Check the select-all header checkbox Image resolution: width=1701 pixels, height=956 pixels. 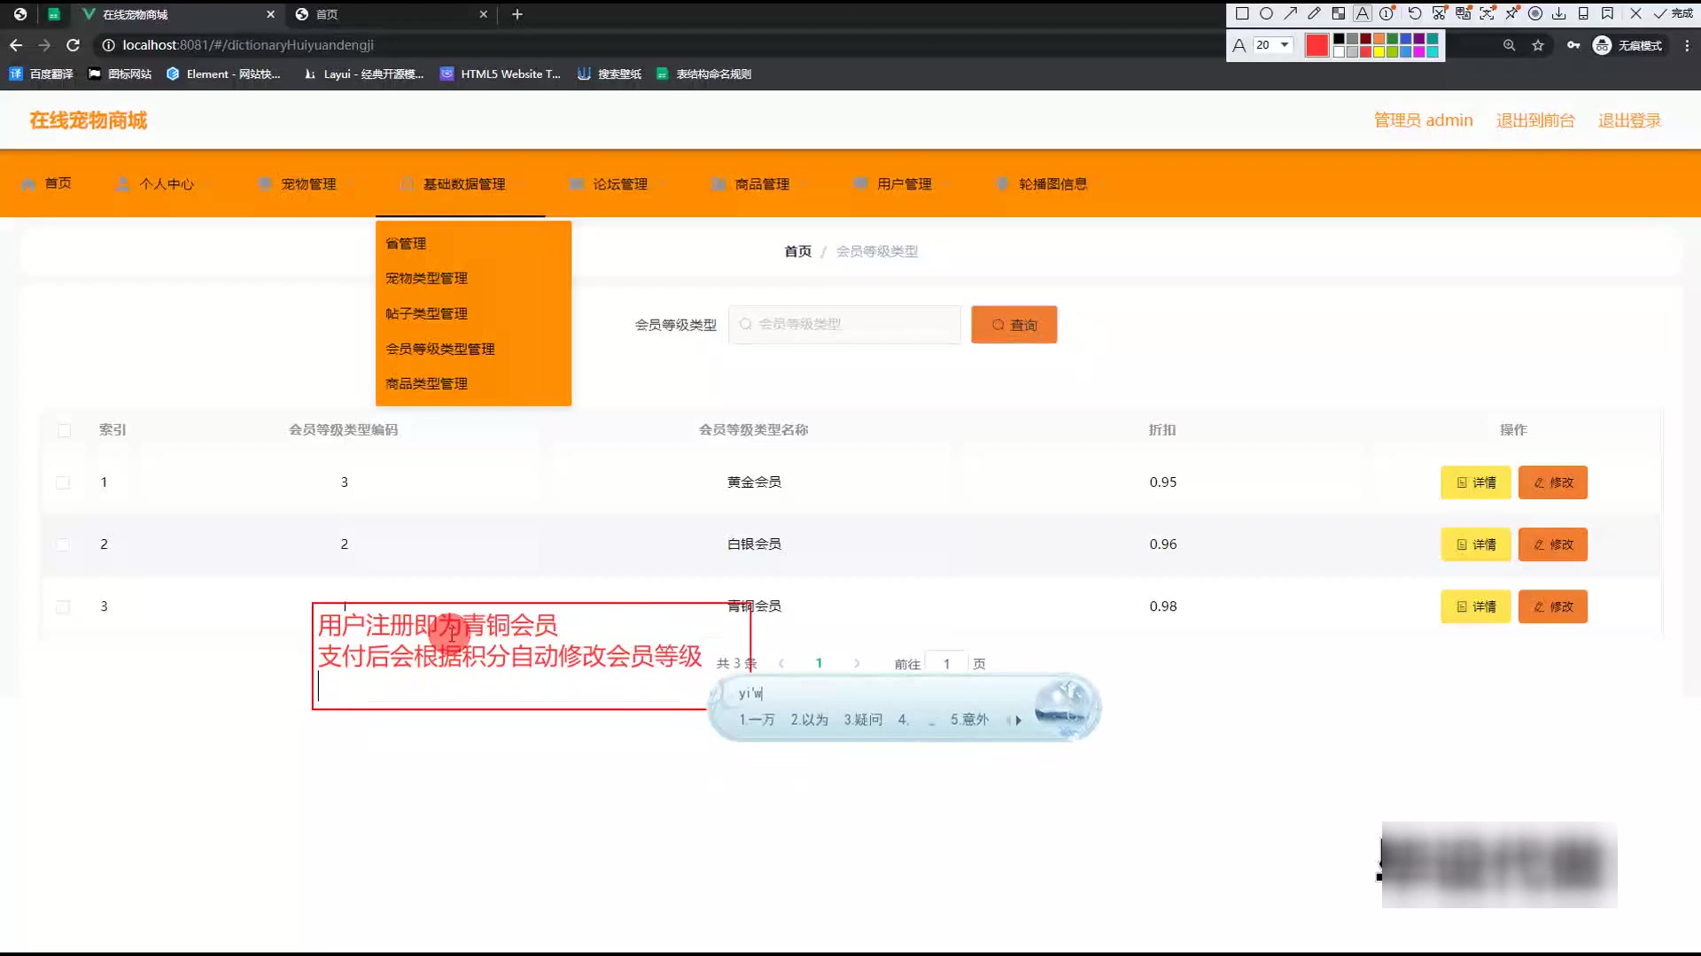[64, 430]
